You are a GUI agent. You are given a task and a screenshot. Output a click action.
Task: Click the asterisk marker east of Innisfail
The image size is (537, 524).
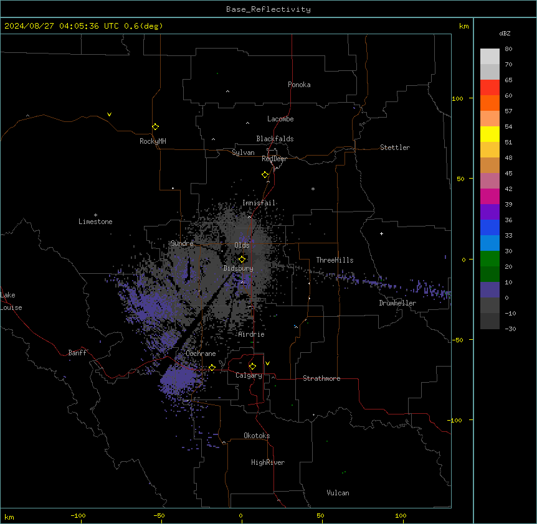point(313,189)
